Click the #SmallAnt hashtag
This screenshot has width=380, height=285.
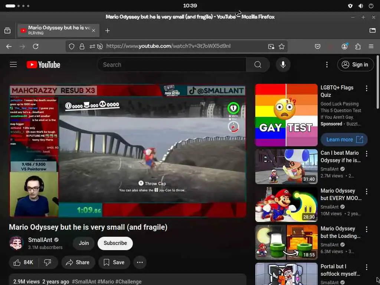pos(84,282)
